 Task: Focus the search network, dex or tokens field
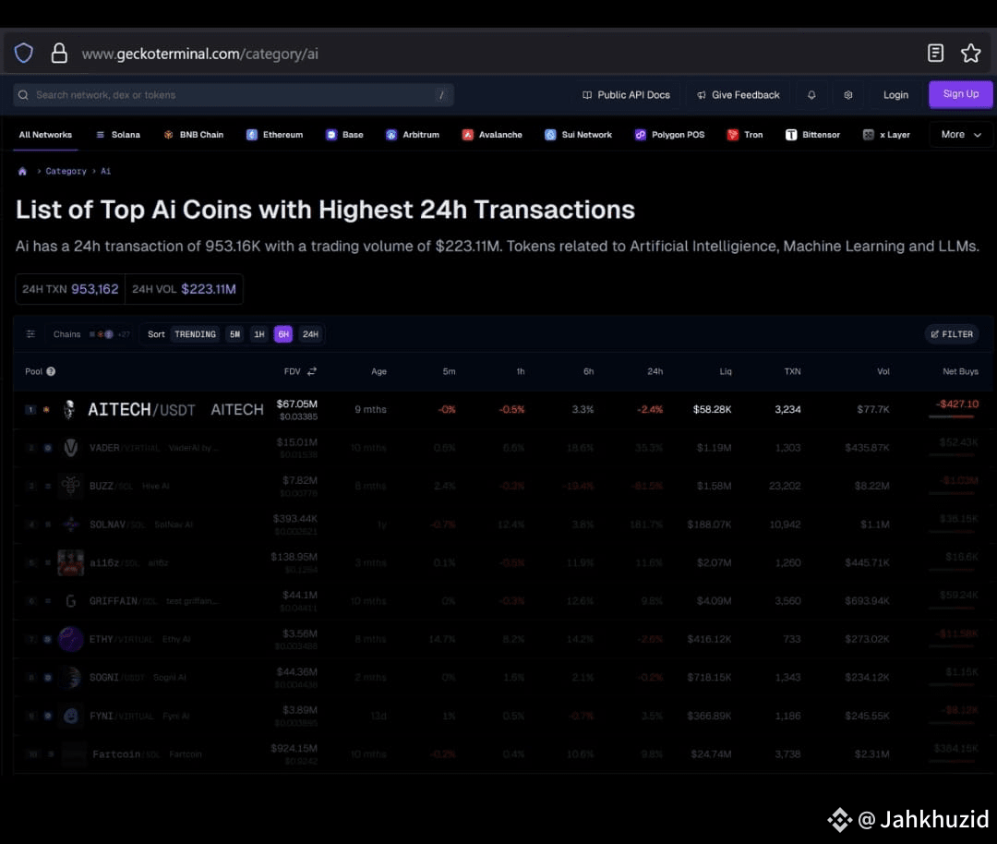click(x=234, y=95)
